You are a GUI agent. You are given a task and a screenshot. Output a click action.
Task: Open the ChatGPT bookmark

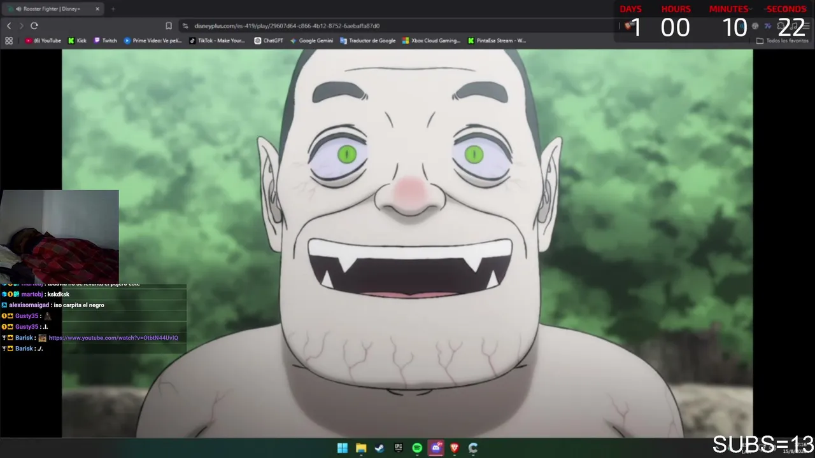pyautogui.click(x=269, y=41)
